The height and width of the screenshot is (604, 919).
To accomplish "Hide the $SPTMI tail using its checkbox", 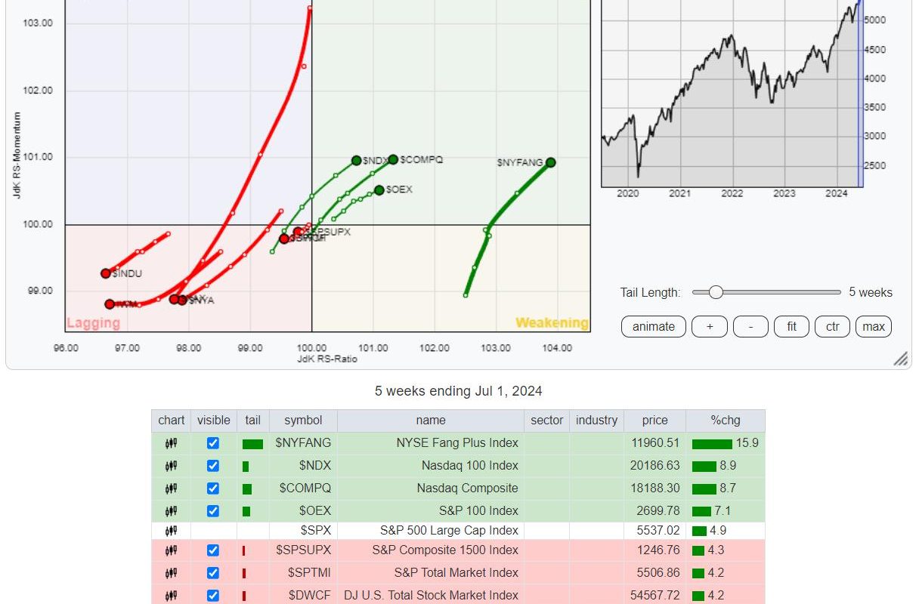I will tap(213, 573).
